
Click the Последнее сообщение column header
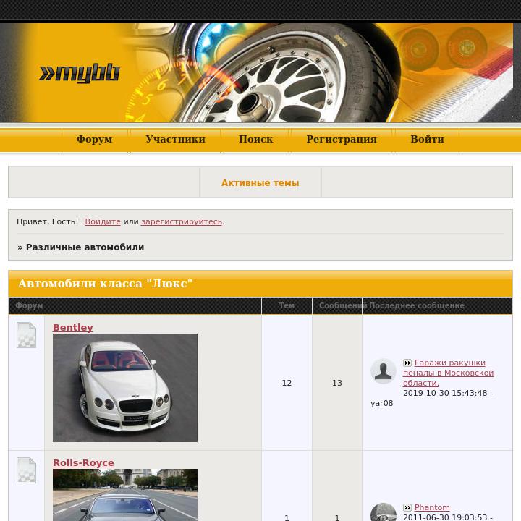tap(417, 305)
